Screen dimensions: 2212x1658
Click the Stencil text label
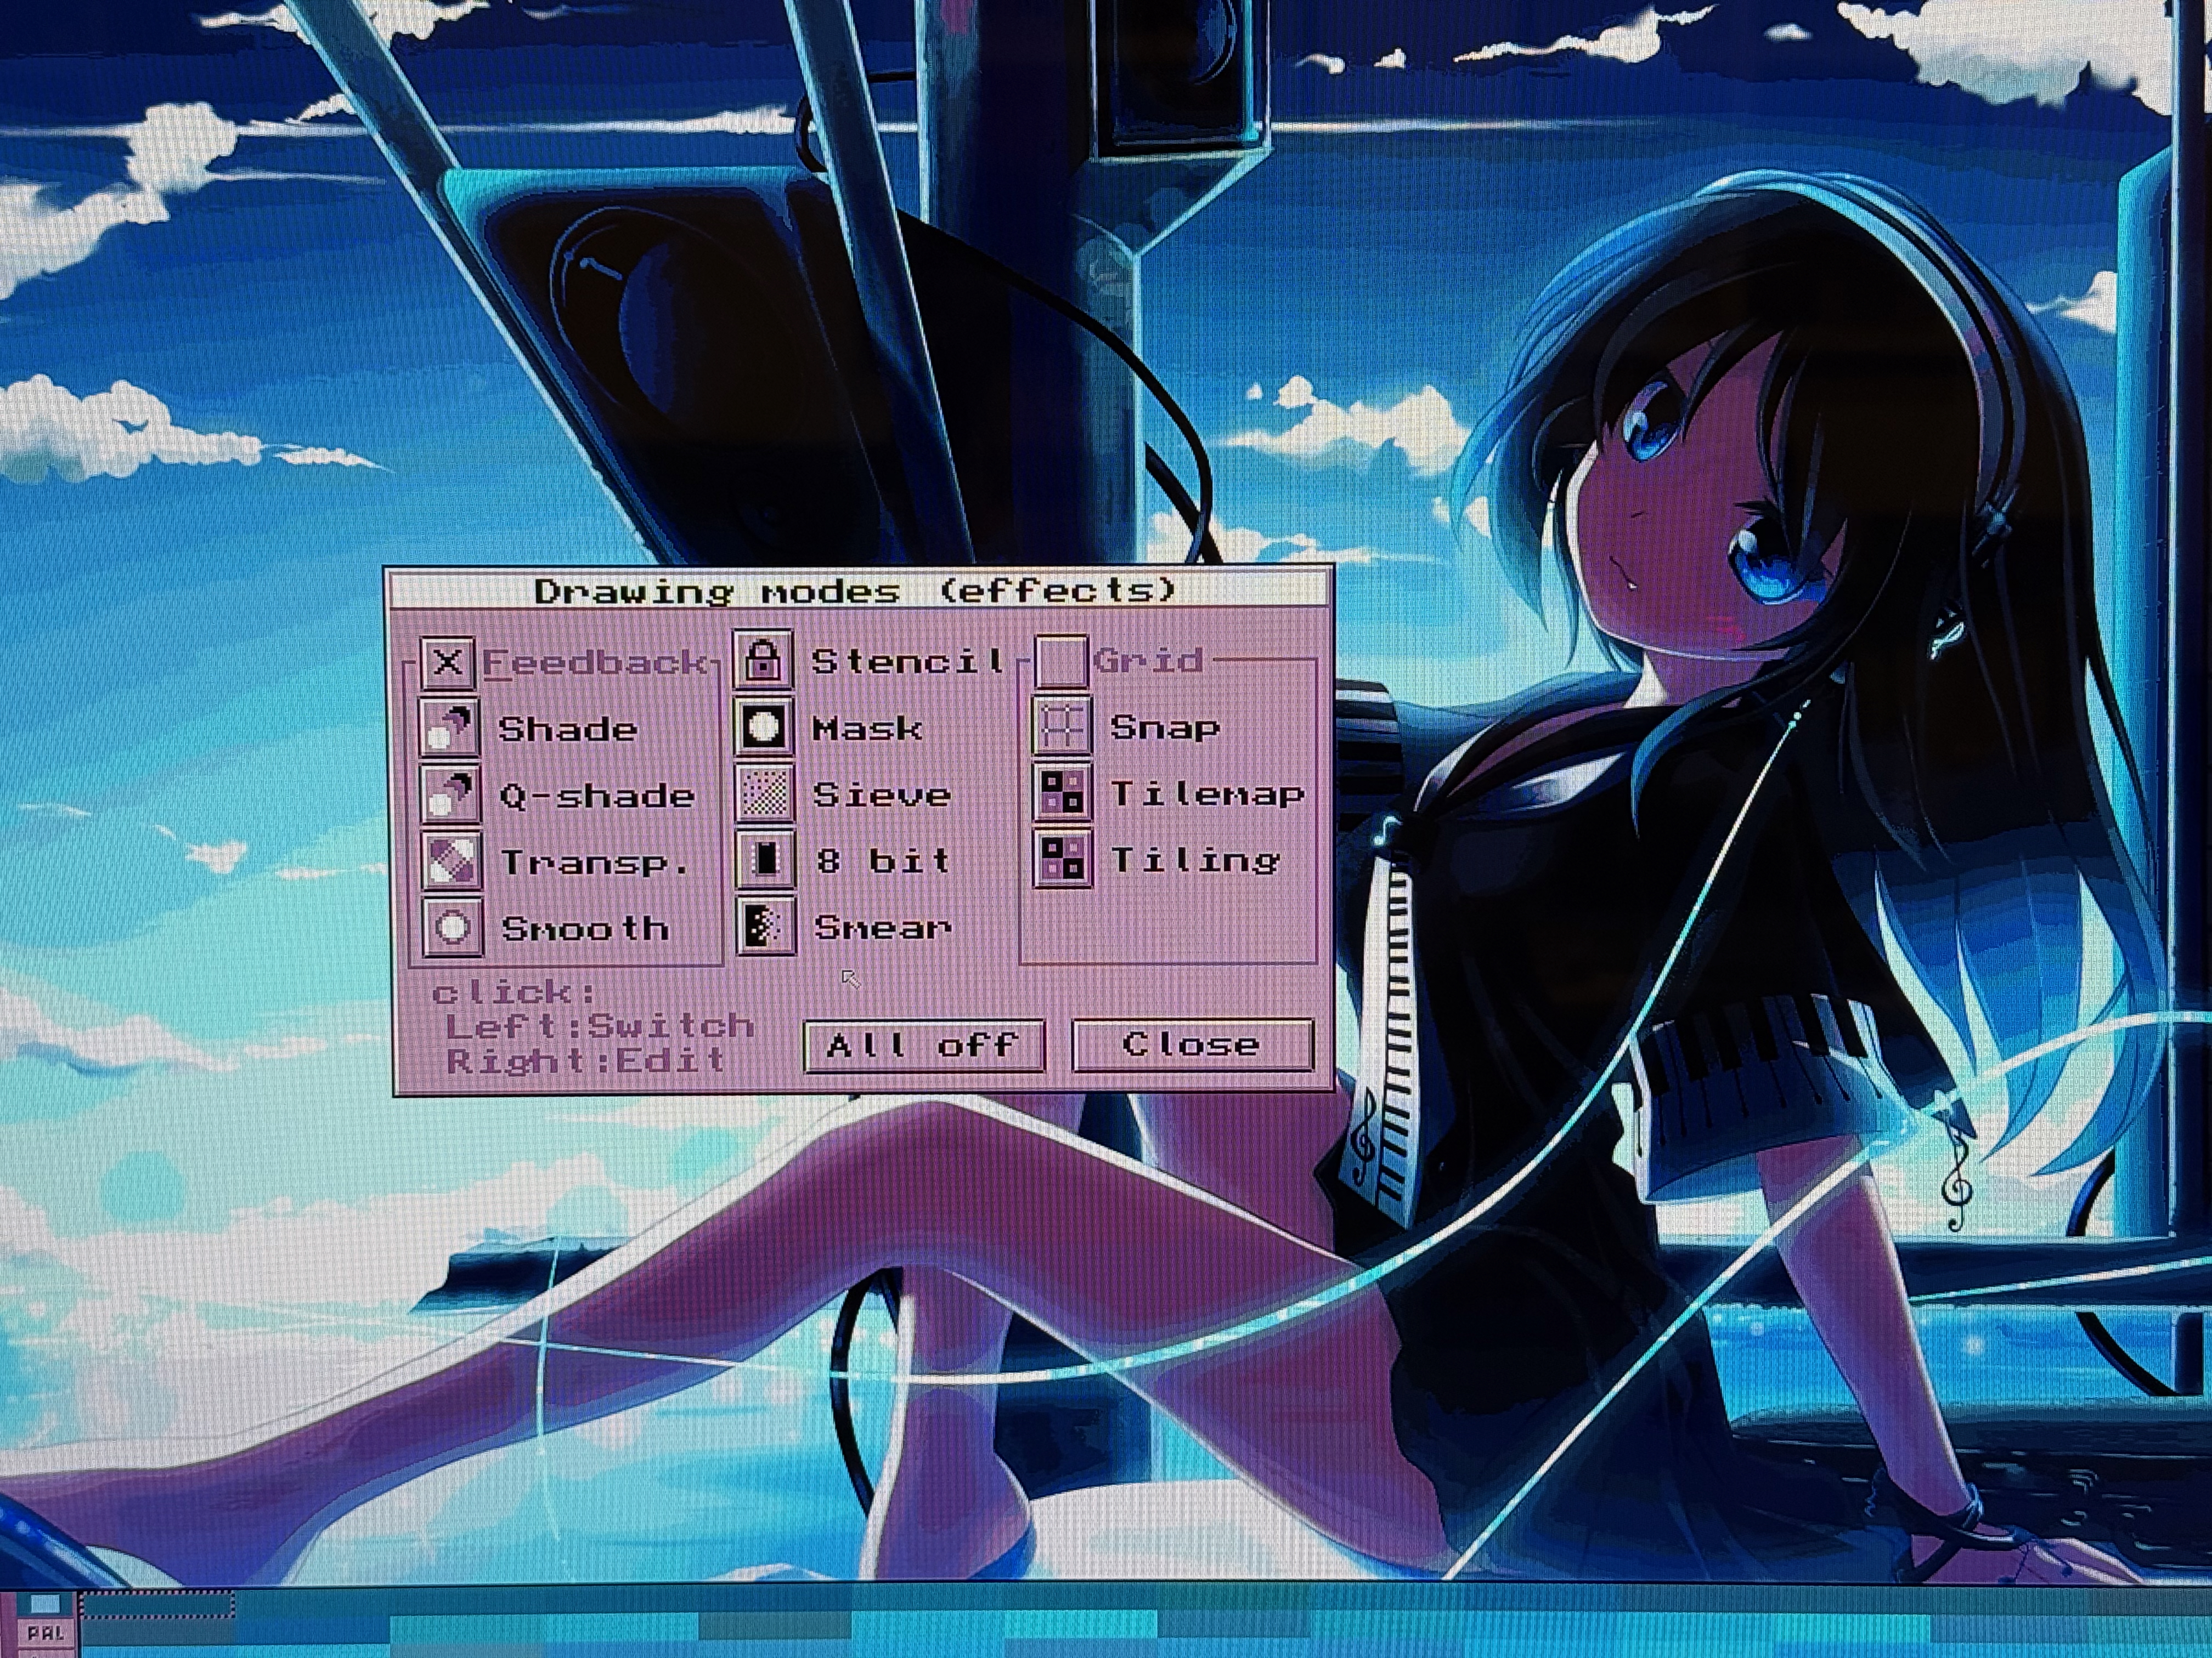point(908,661)
